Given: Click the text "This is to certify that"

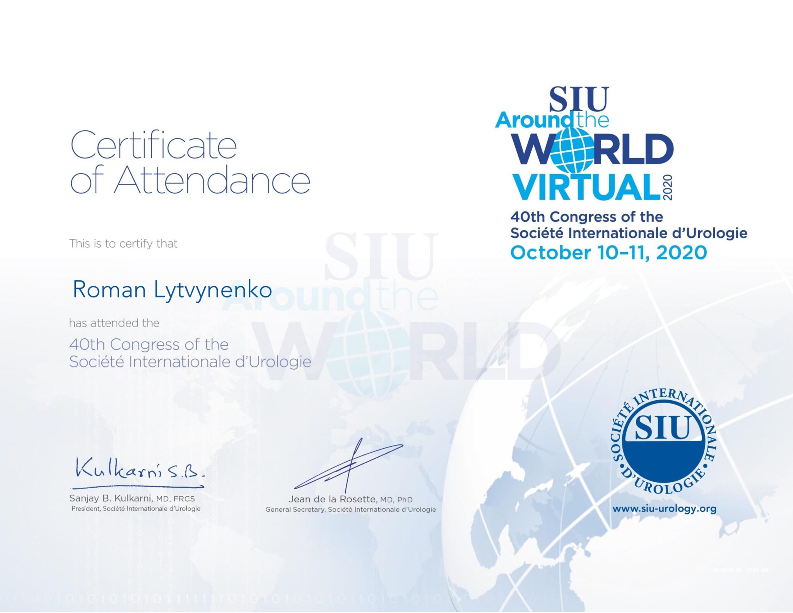Looking at the screenshot, I should (123, 244).
